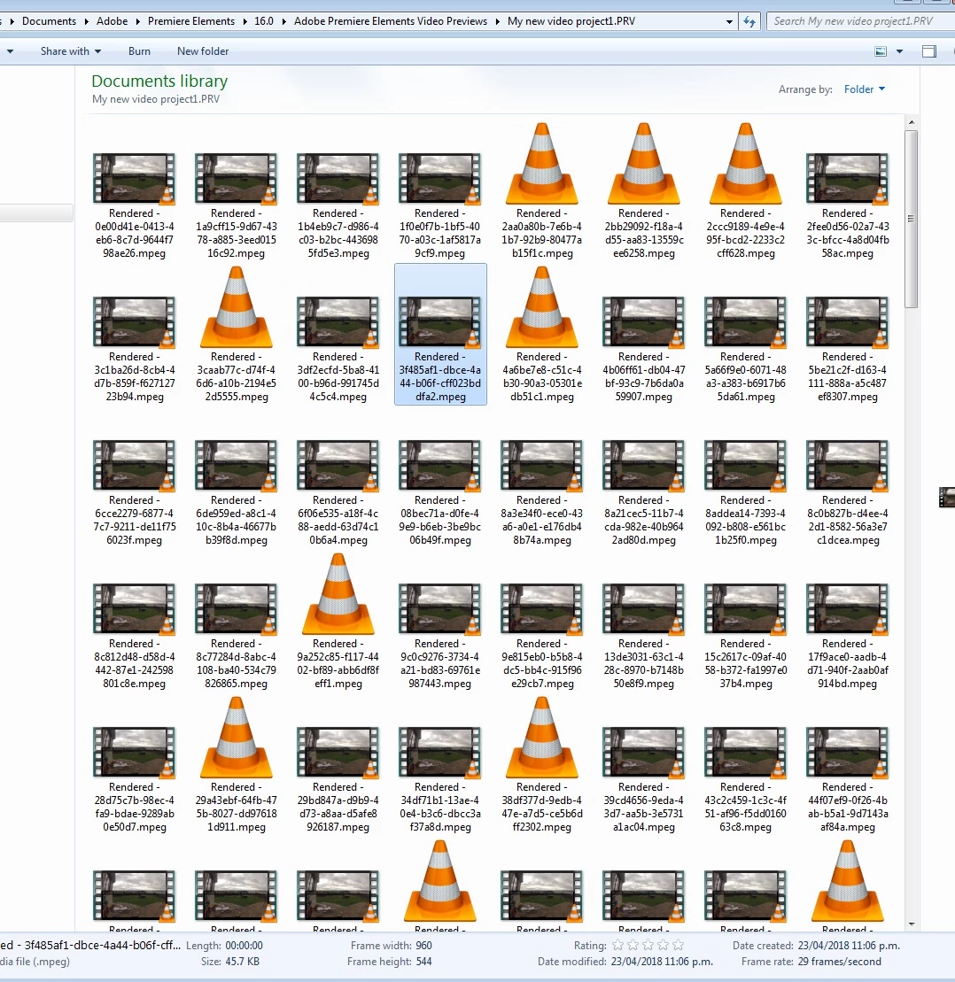Open the Share with dropdown
Image resolution: width=955 pixels, height=982 pixels.
coord(70,51)
